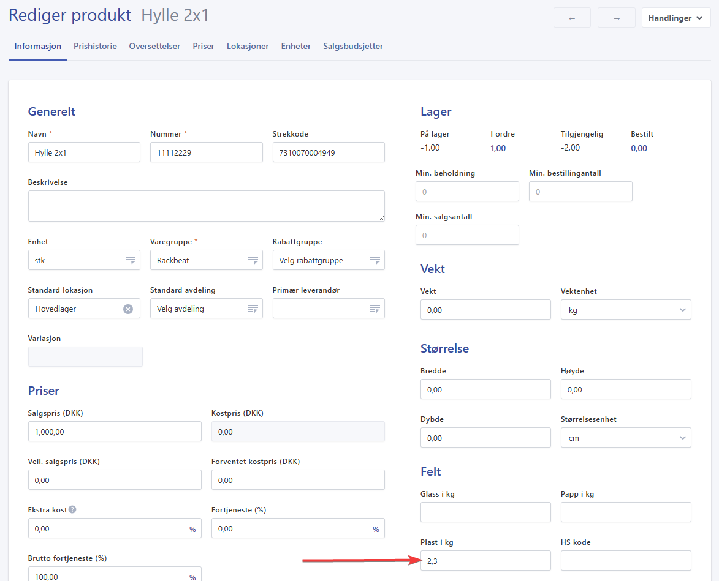Open the Standard avdeling selector
719x581 pixels.
(x=206, y=309)
